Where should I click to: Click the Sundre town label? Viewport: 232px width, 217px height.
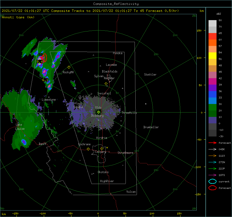(78, 107)
